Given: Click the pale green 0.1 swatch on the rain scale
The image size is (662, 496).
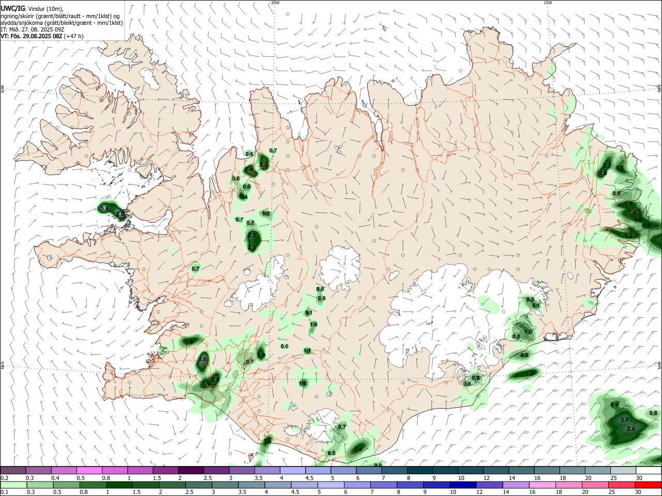Looking at the screenshot, I should [13, 485].
